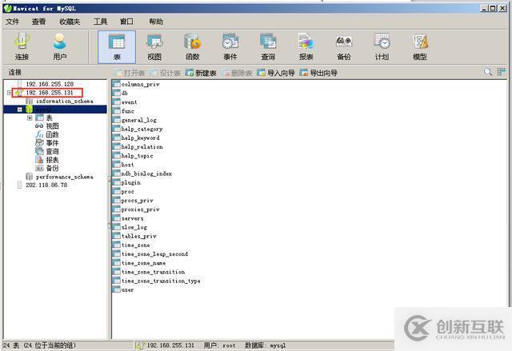Open the 用户 (User) toolbar icon

pos(60,46)
